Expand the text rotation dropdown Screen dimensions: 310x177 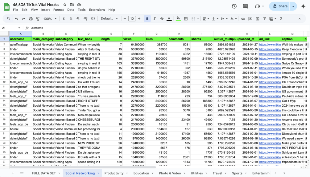236,19
